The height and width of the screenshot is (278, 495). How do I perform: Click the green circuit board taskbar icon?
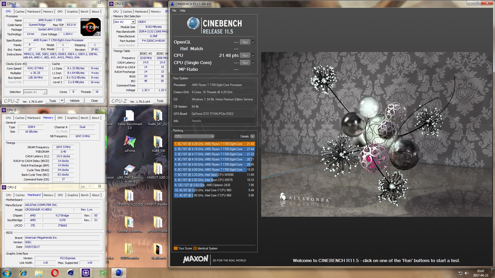pyautogui.click(x=103, y=273)
